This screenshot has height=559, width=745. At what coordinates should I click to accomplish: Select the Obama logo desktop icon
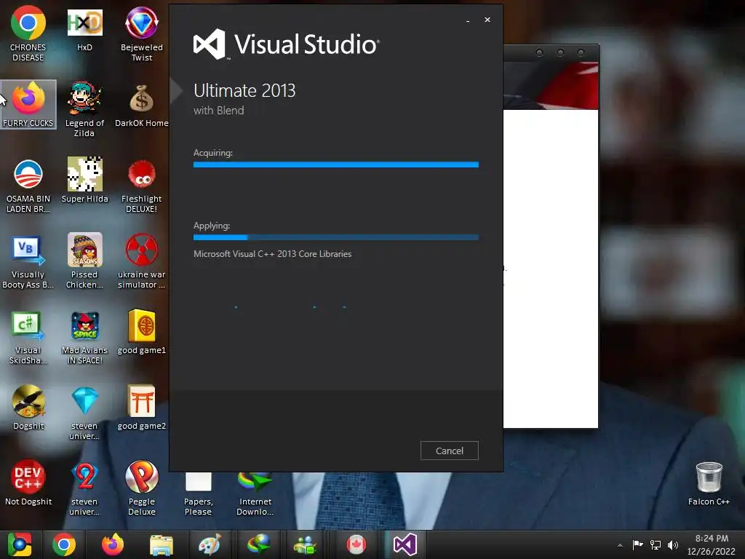tap(28, 186)
